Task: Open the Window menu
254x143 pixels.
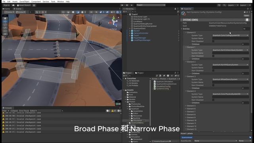Action: [x=60, y=2]
